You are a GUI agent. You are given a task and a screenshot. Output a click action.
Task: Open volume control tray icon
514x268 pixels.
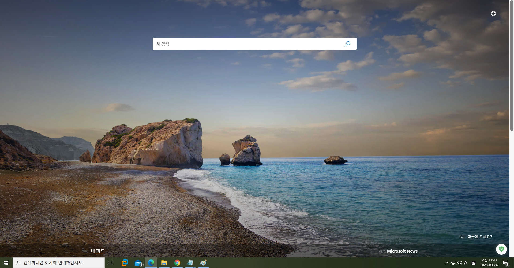[460, 263]
